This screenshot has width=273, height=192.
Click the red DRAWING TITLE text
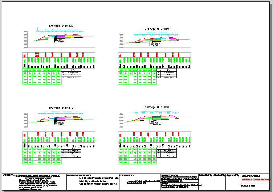click(x=256, y=179)
